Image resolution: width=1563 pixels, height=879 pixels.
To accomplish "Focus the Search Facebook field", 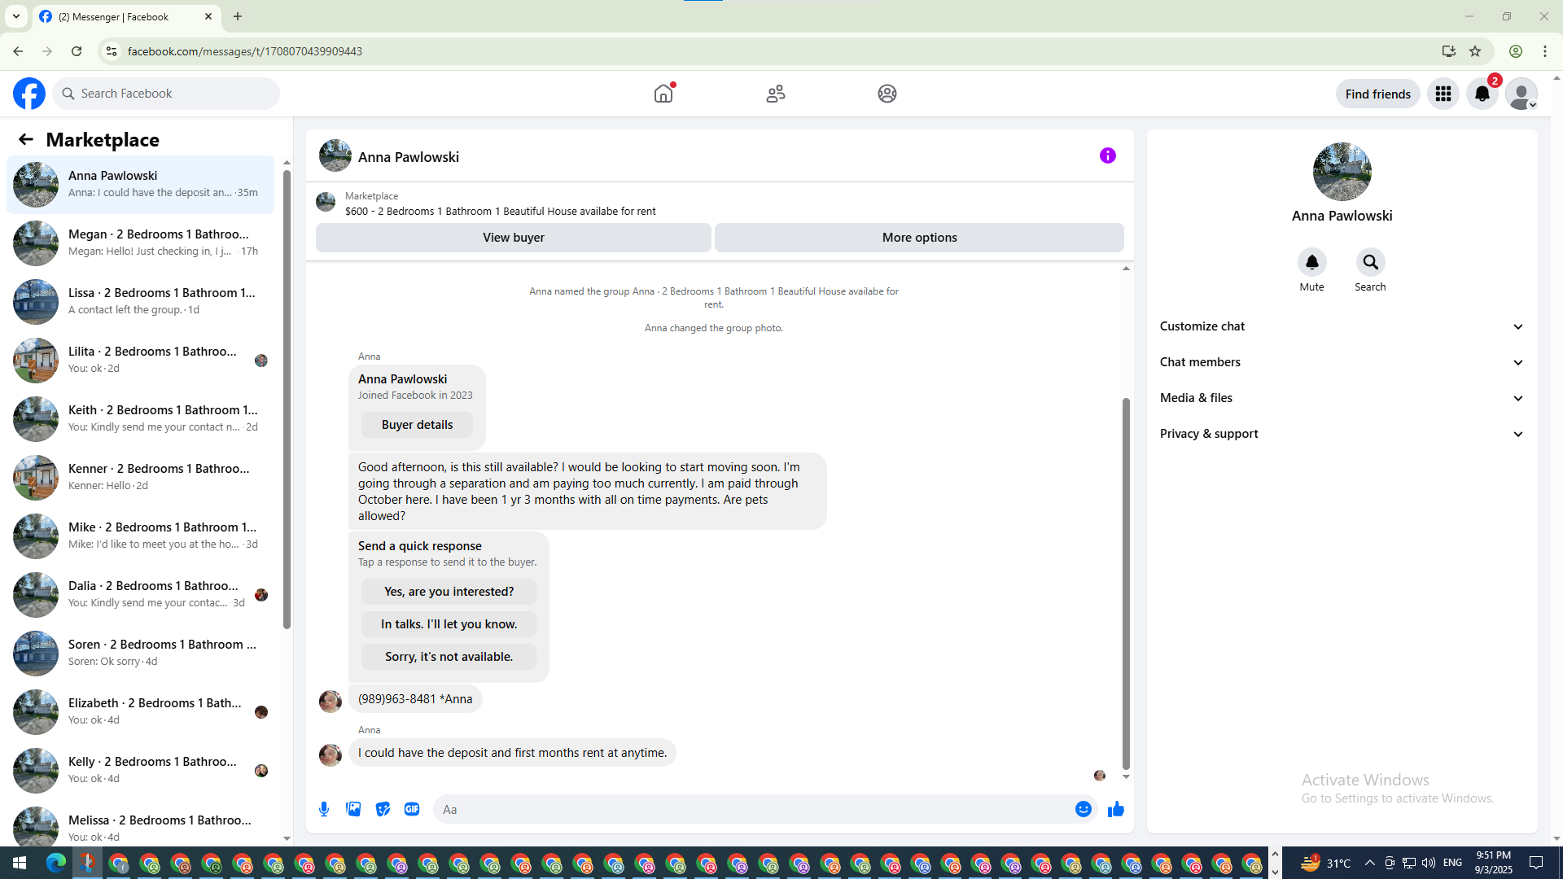I will coord(166,94).
